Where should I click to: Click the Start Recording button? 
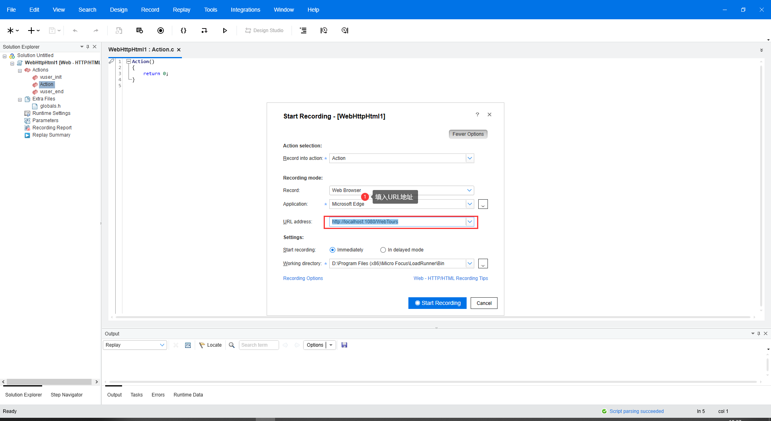click(x=437, y=303)
